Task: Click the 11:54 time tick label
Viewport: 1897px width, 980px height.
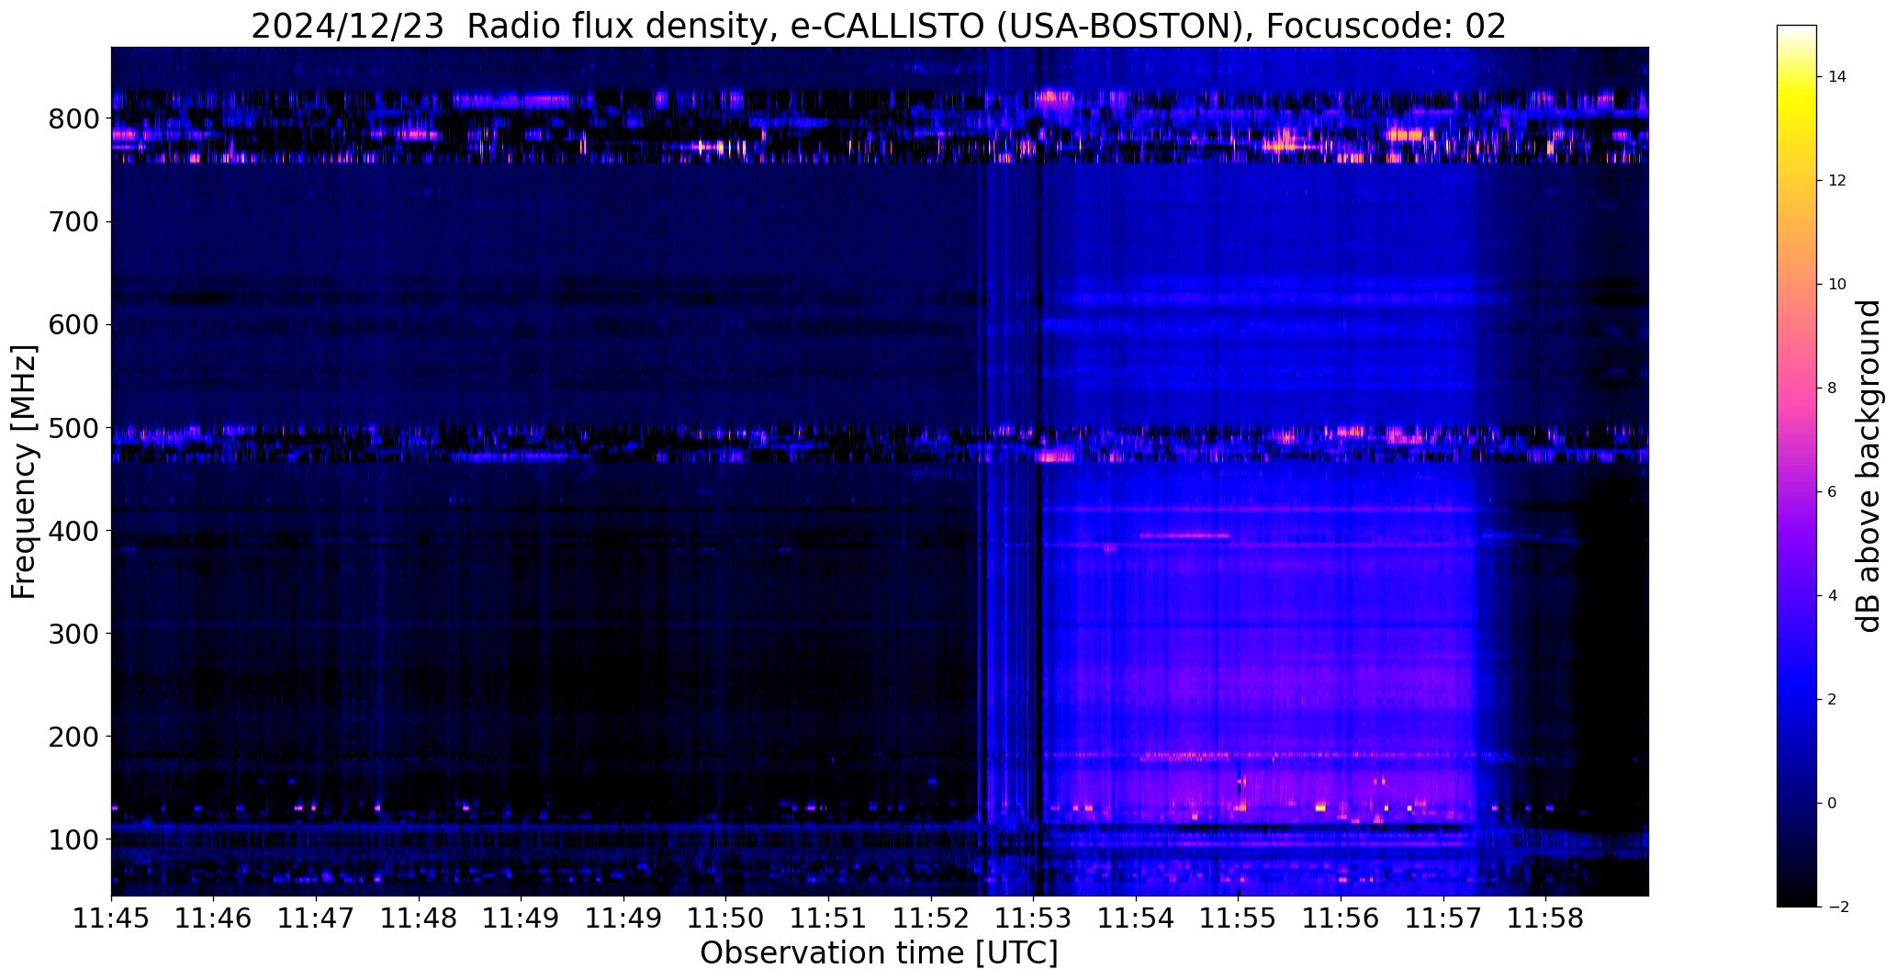Action: point(1137,919)
